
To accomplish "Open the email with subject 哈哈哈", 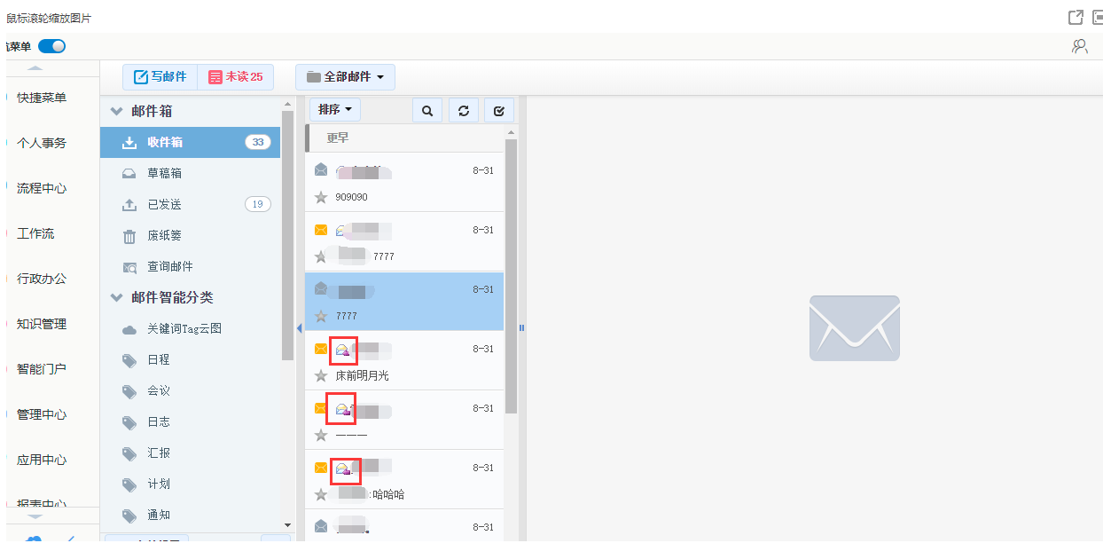I will [x=404, y=479].
